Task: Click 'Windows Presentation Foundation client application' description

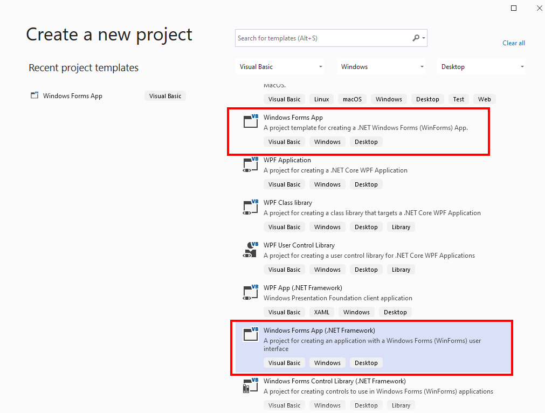Action: click(338, 298)
